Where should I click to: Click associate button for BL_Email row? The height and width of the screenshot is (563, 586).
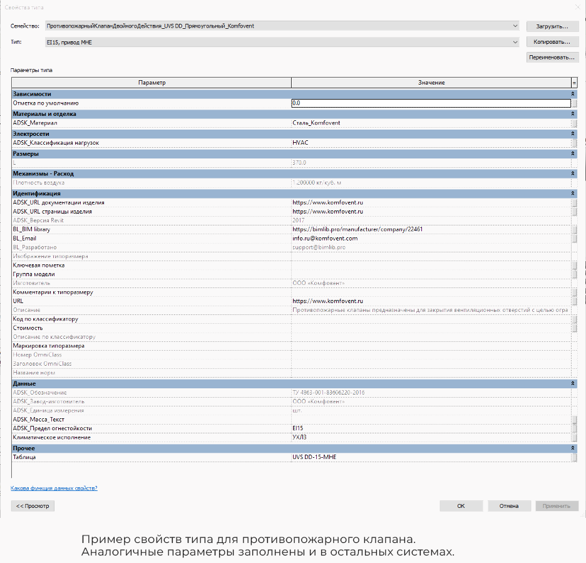[x=574, y=239]
